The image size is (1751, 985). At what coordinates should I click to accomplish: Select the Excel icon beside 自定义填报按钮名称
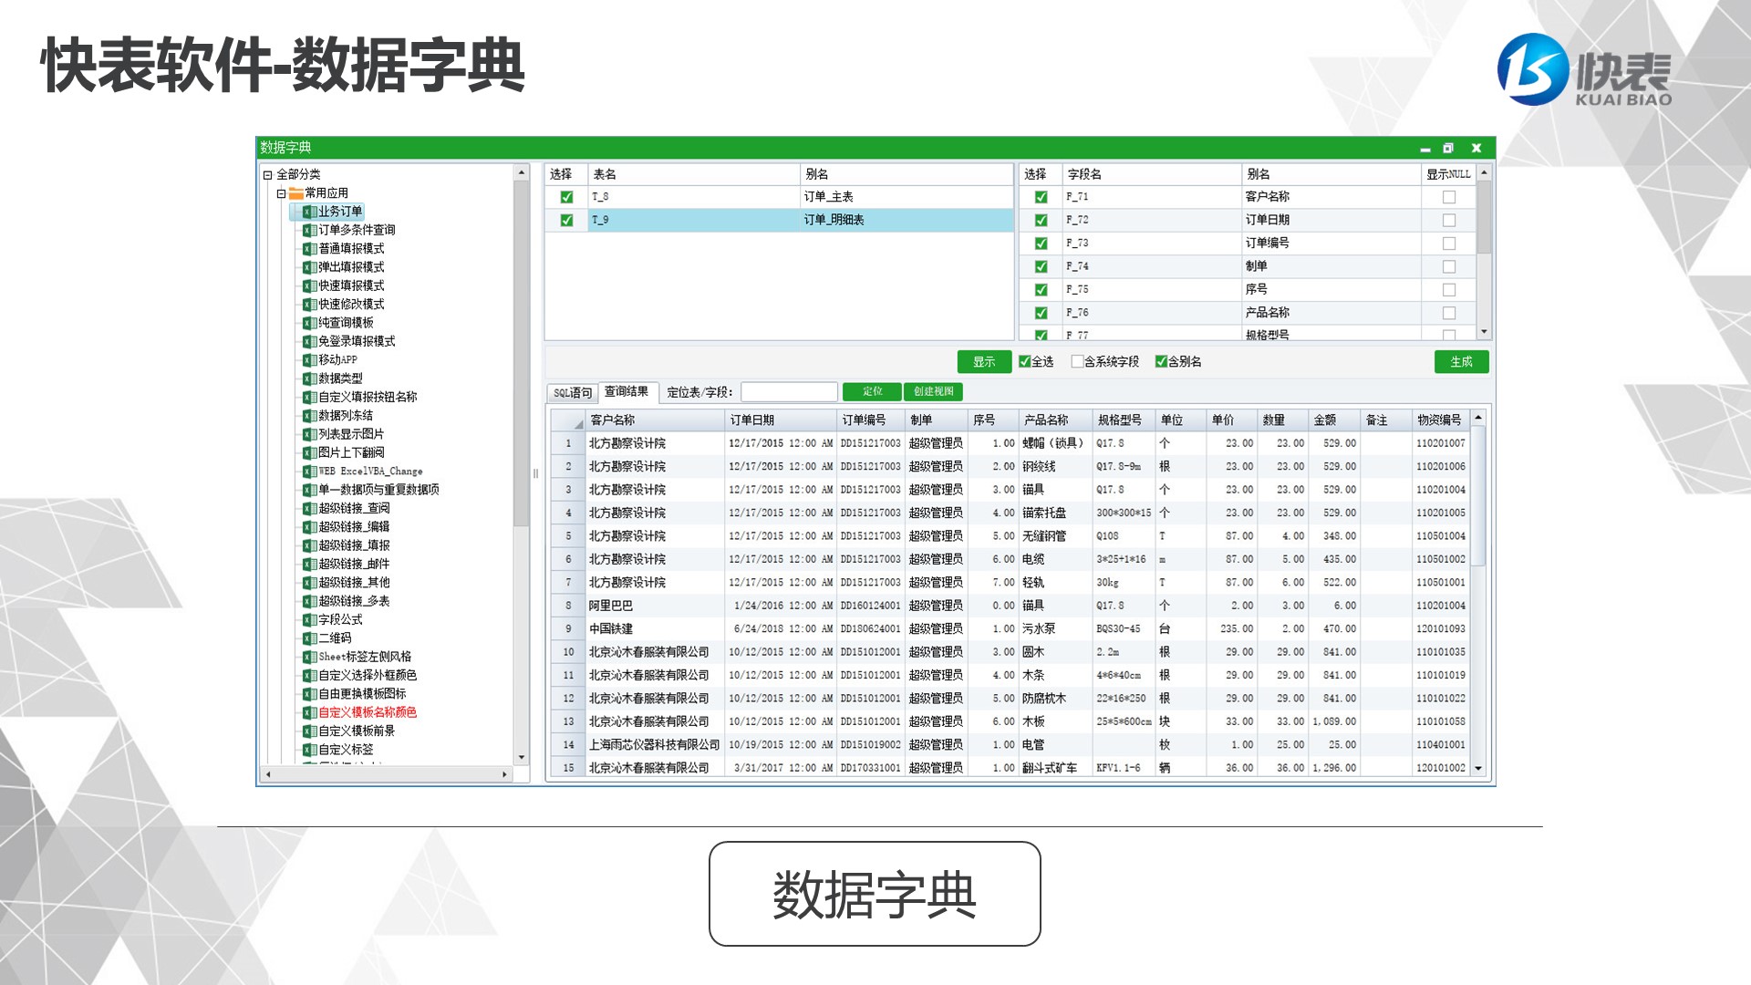pos(310,397)
